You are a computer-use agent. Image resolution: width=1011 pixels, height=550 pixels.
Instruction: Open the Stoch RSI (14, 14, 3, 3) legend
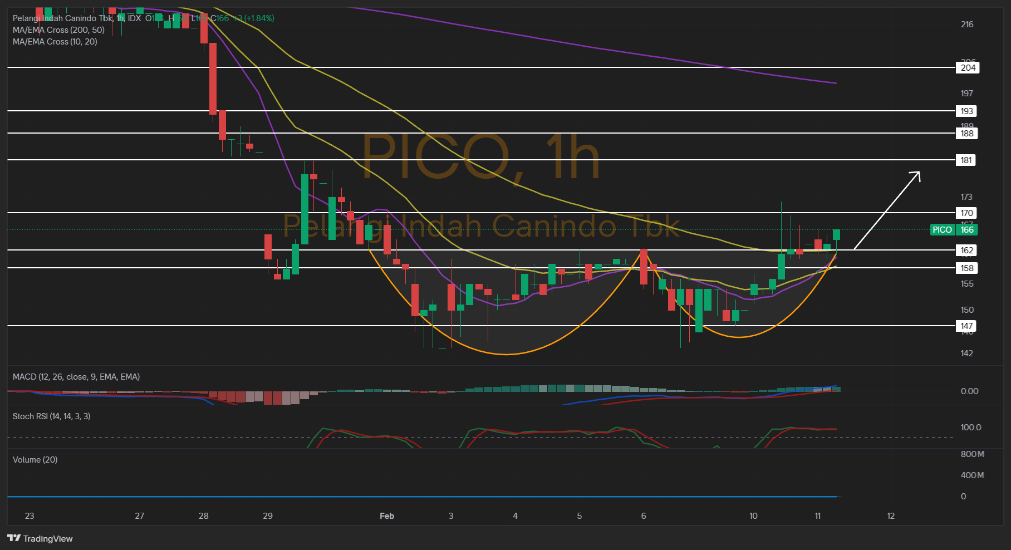coord(51,416)
